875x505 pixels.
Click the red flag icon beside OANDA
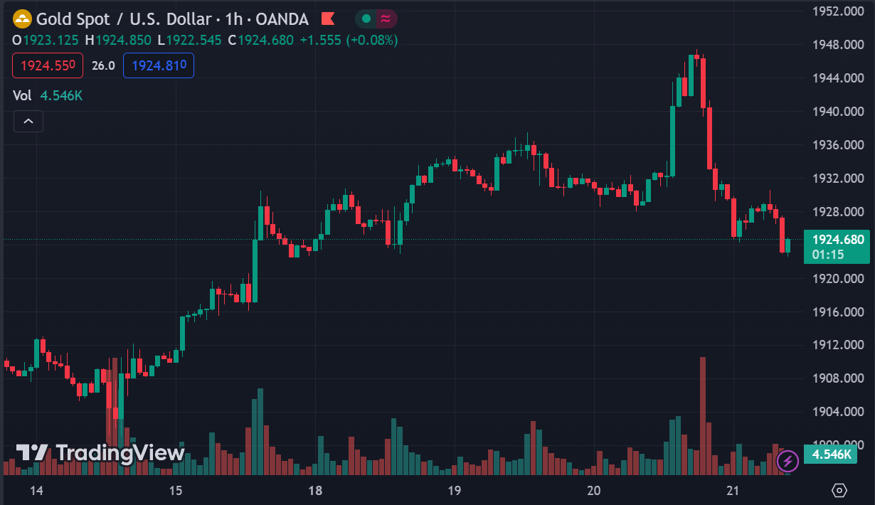328,19
